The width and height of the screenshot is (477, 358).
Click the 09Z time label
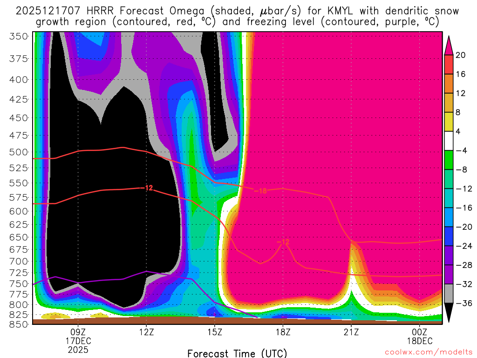(78, 332)
